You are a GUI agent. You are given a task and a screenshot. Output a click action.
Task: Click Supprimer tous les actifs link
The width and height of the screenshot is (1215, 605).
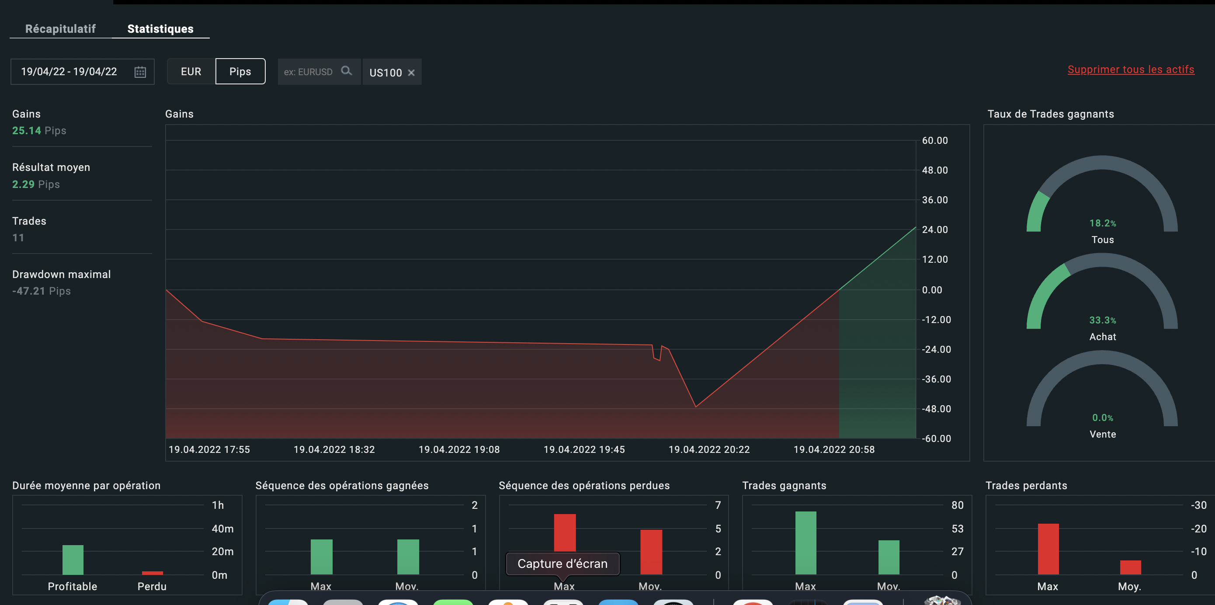pos(1131,70)
